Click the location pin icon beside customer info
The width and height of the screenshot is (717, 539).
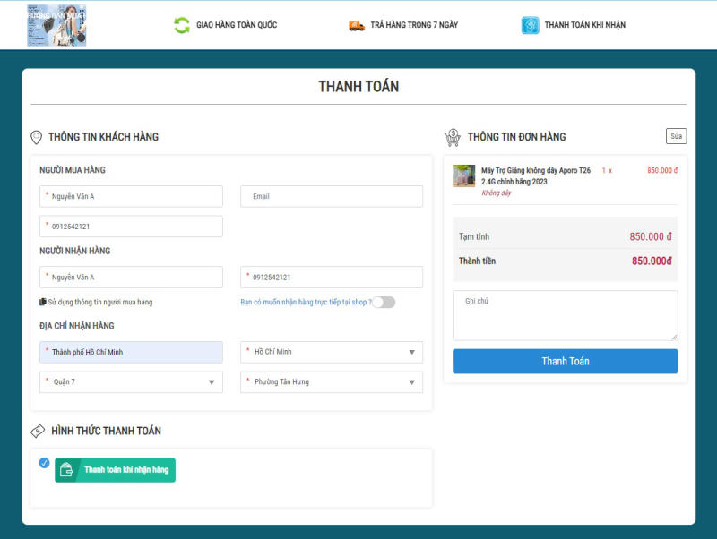tap(37, 137)
